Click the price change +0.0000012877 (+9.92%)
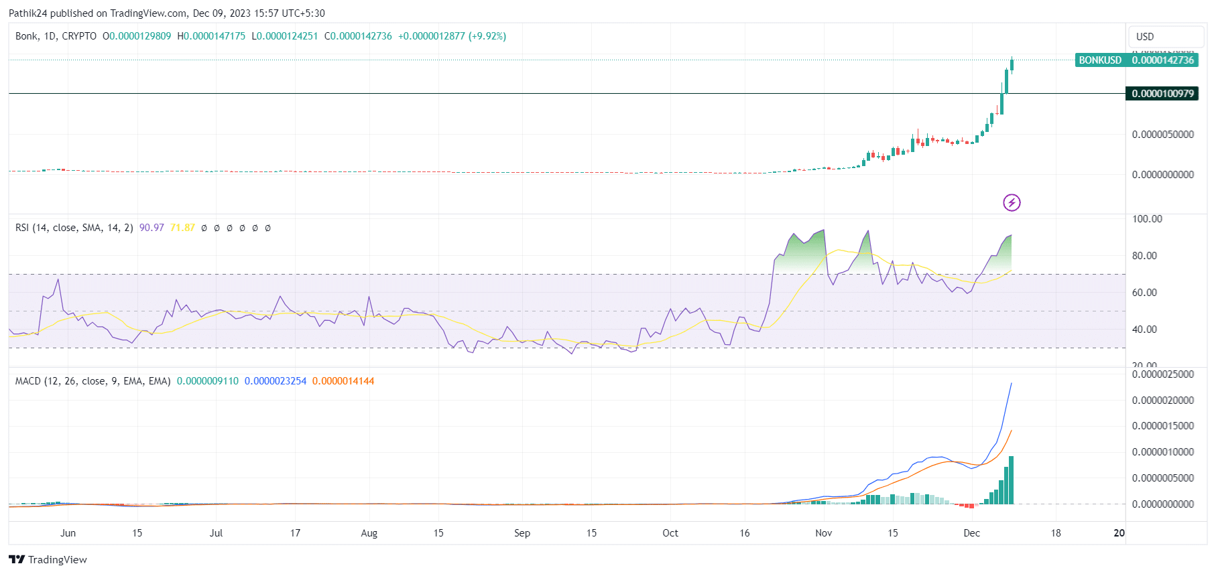This screenshot has height=574, width=1216. [452, 36]
